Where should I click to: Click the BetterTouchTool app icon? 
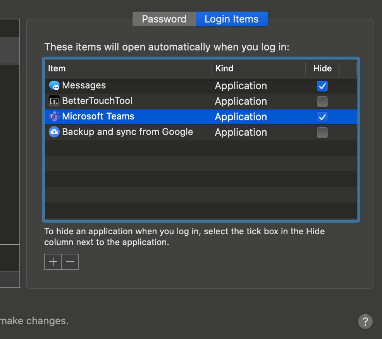(54, 101)
